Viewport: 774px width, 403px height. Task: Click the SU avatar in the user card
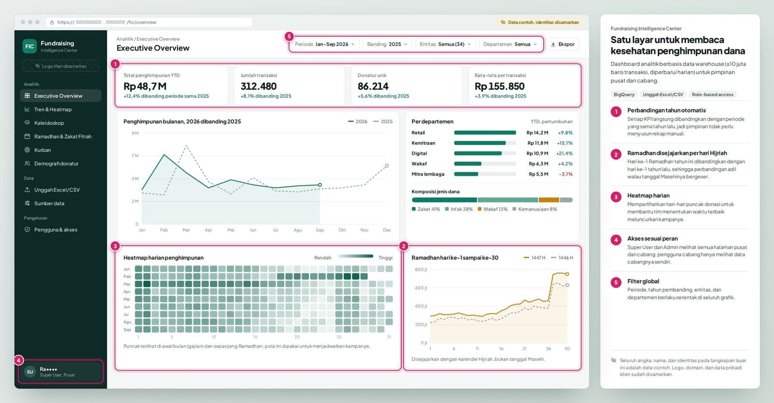[x=30, y=372]
